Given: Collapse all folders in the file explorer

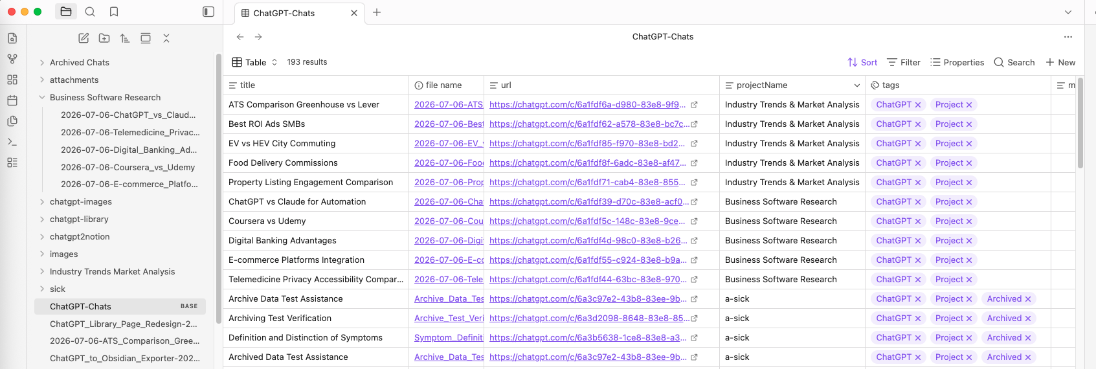Looking at the screenshot, I should (166, 38).
